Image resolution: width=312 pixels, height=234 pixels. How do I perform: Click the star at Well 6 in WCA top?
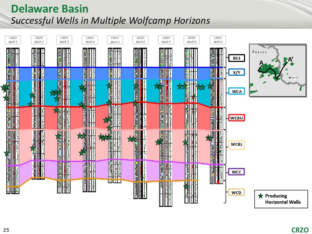[136, 86]
